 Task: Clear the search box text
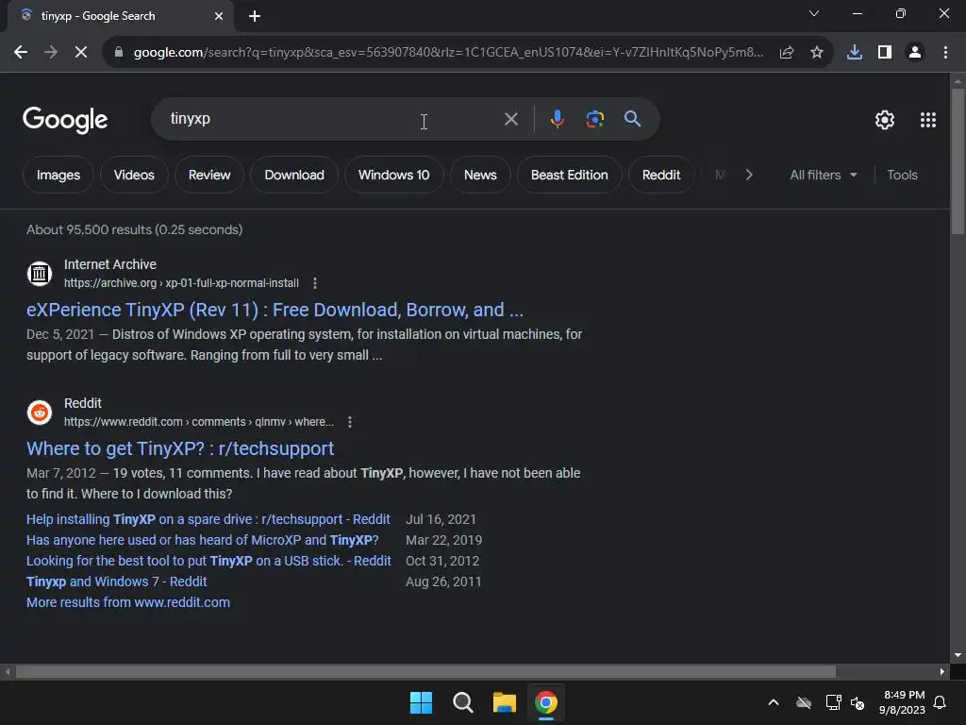(x=511, y=119)
